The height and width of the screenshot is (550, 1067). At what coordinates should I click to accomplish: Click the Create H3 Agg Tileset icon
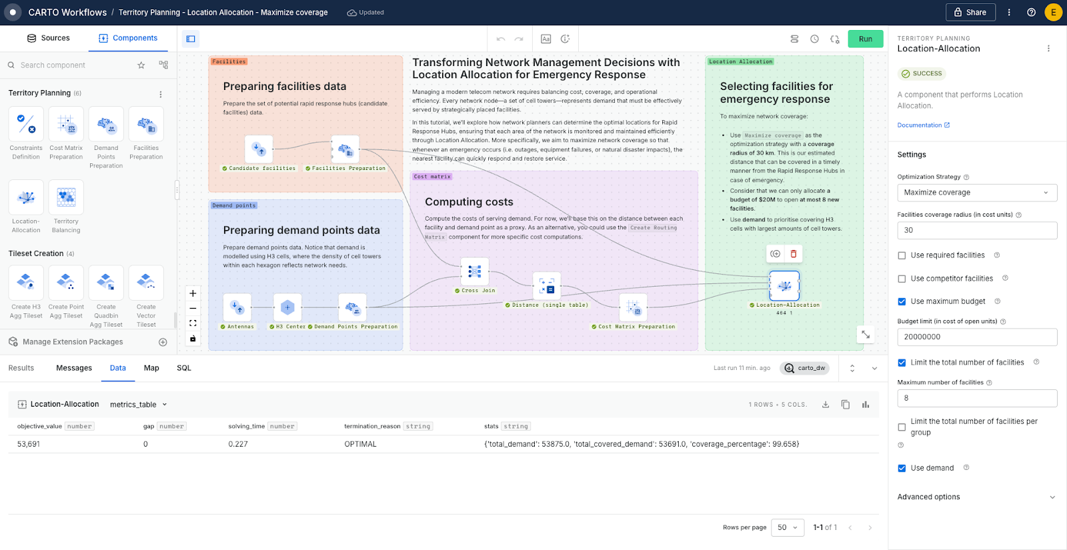[x=26, y=283]
